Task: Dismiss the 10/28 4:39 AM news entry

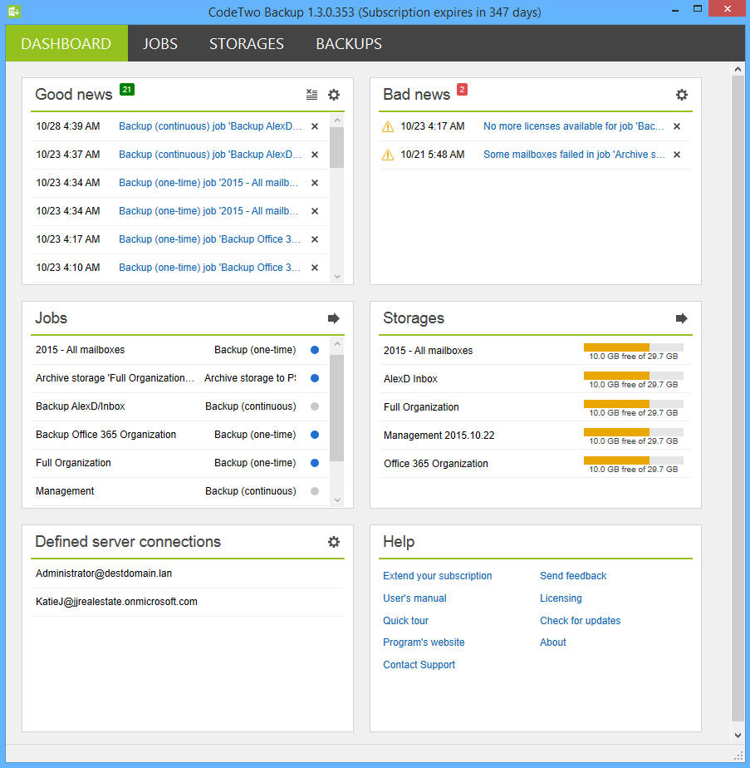Action: [315, 126]
